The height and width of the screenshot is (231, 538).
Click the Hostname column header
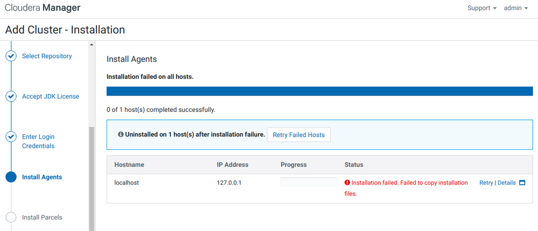click(x=129, y=164)
